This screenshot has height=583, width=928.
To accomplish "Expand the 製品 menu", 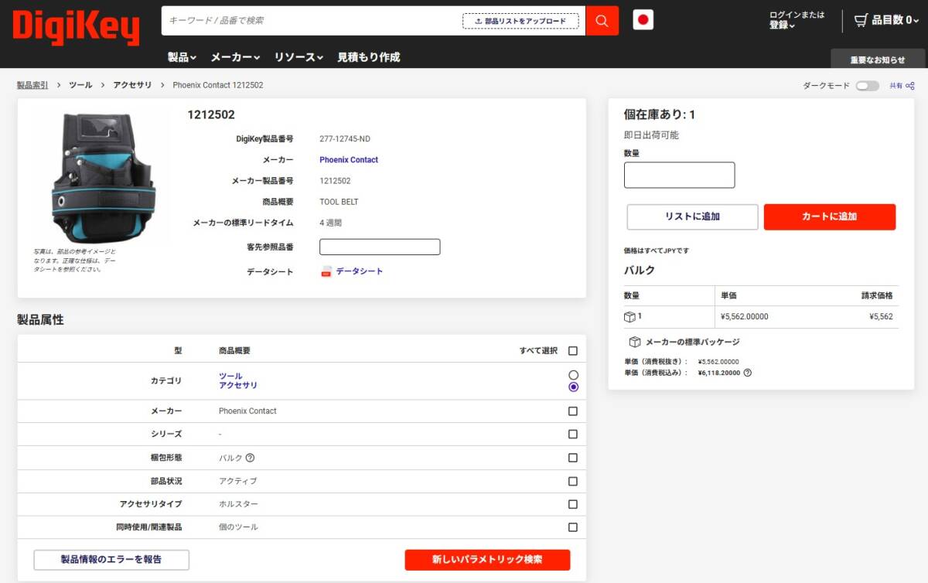I will pyautogui.click(x=182, y=57).
